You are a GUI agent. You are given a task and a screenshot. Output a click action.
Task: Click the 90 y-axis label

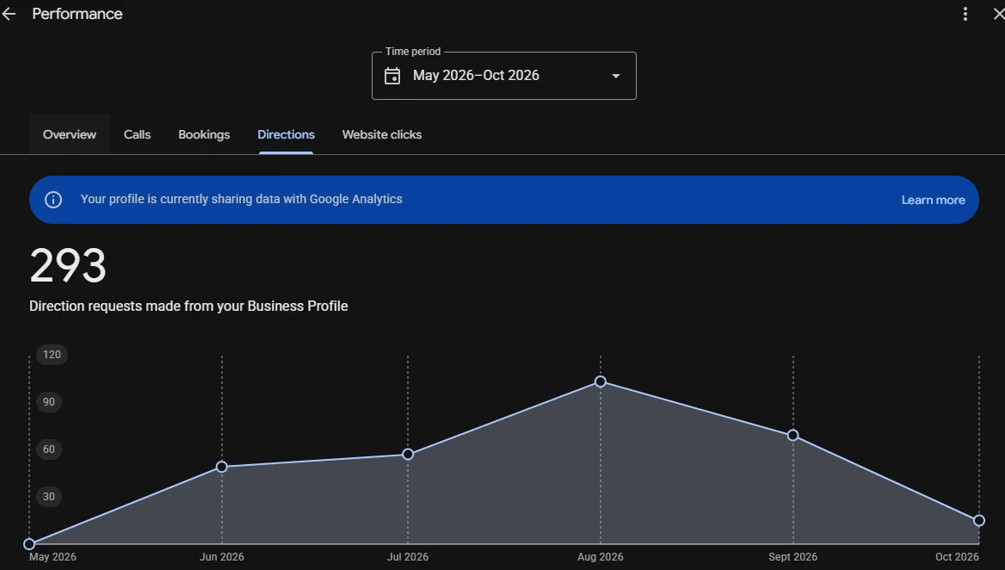(x=49, y=402)
